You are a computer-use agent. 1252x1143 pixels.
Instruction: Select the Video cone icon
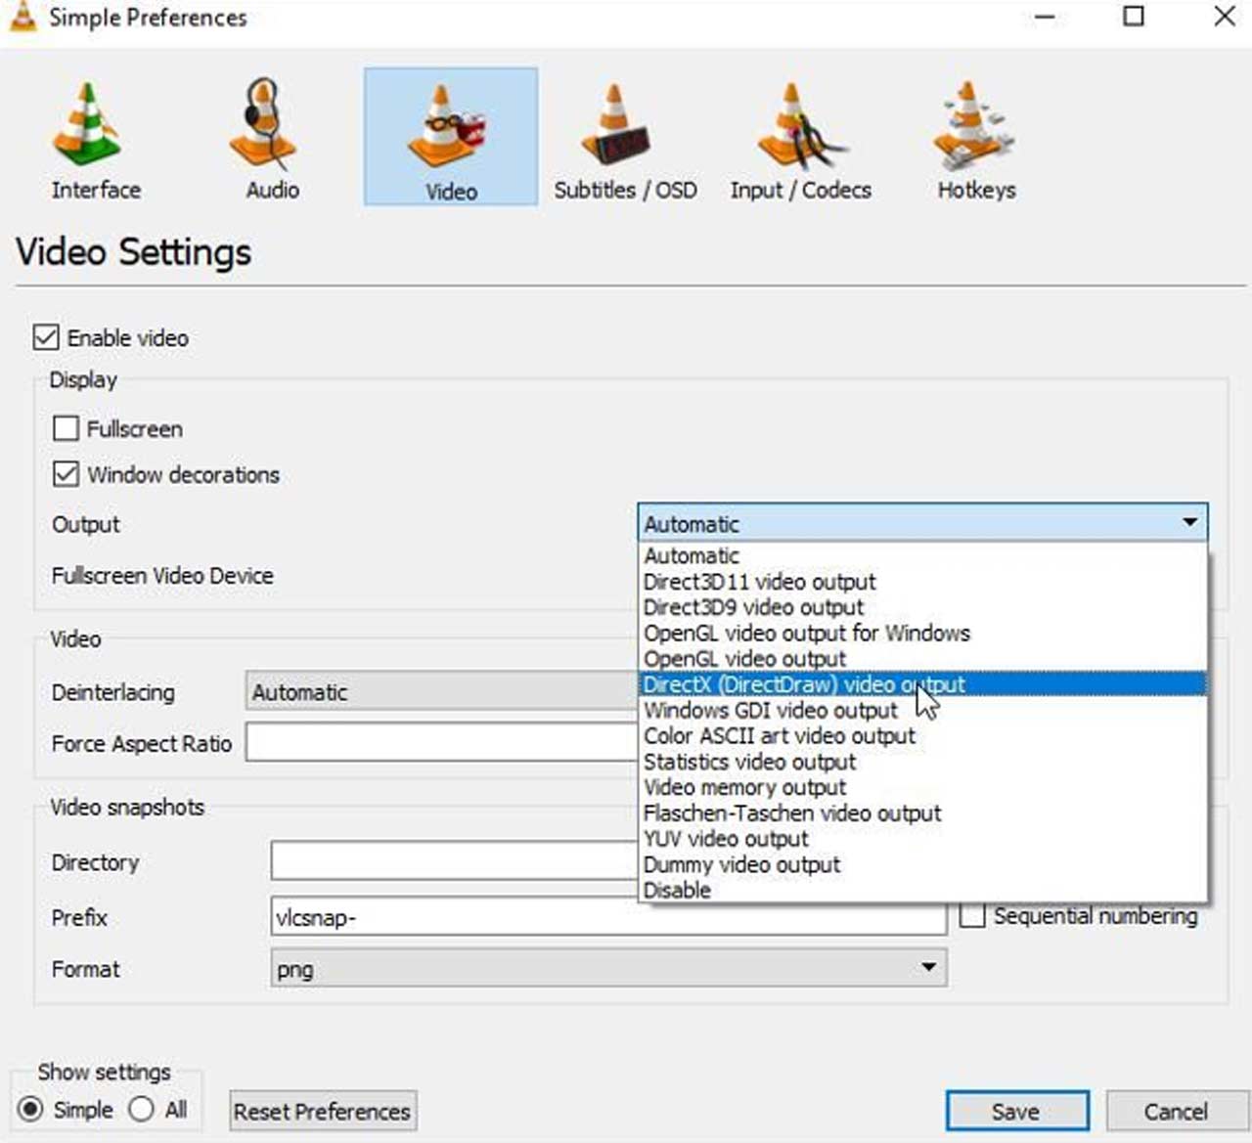450,127
